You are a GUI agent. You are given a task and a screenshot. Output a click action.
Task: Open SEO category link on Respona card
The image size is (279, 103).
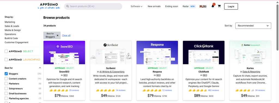158,75
